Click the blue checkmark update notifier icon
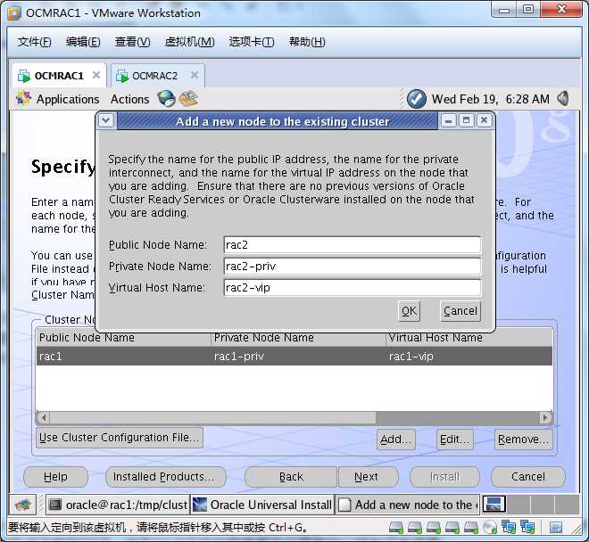Image resolution: width=589 pixels, height=542 pixels. [x=417, y=99]
